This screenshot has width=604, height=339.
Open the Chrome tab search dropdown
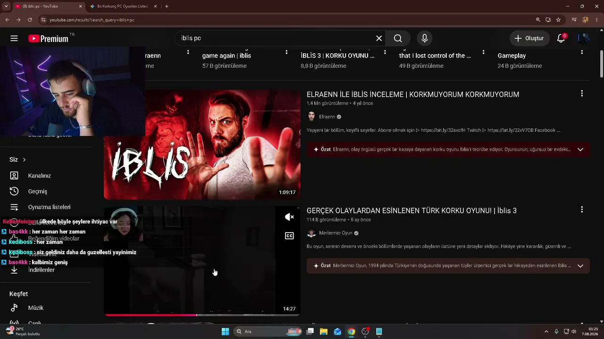[x=6, y=6]
